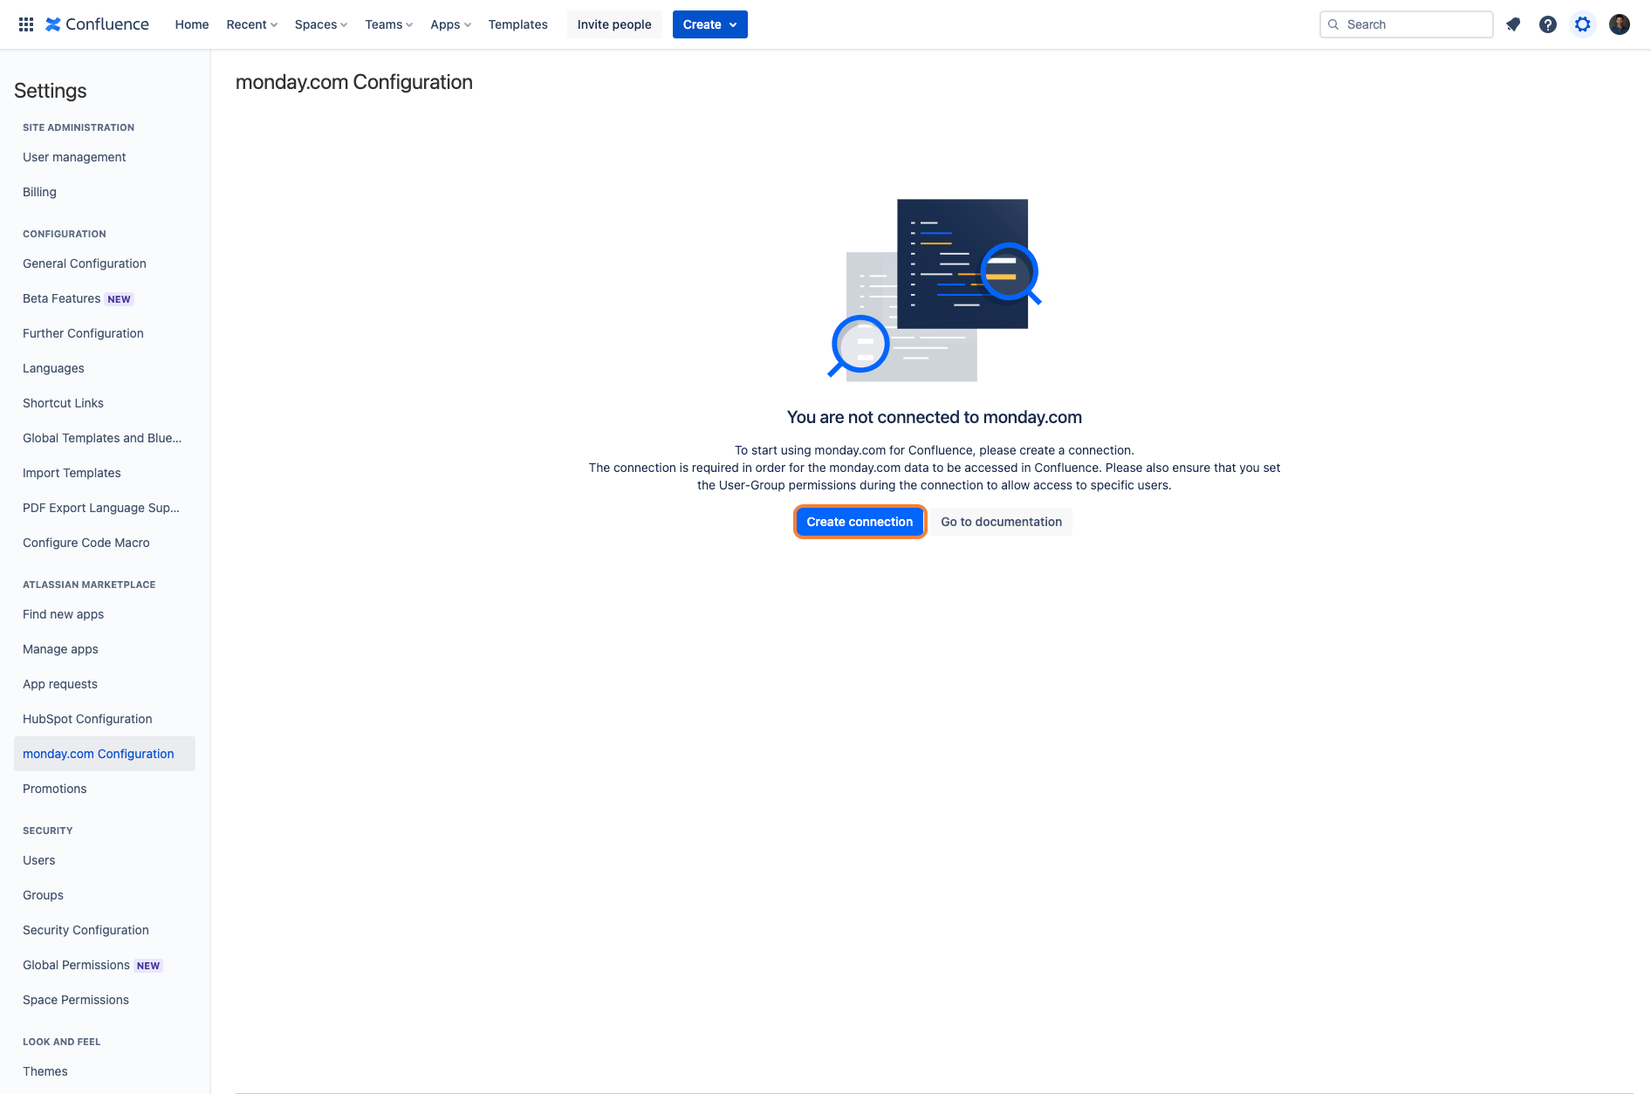Open Shortcut Links settings
The width and height of the screenshot is (1651, 1094).
coord(105,403)
